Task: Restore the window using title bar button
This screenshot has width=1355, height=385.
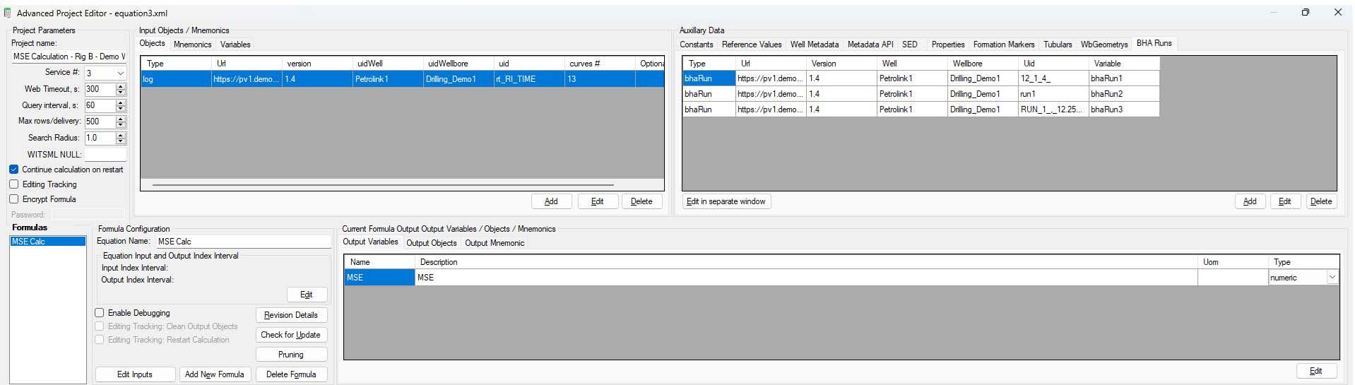Action: [1305, 12]
